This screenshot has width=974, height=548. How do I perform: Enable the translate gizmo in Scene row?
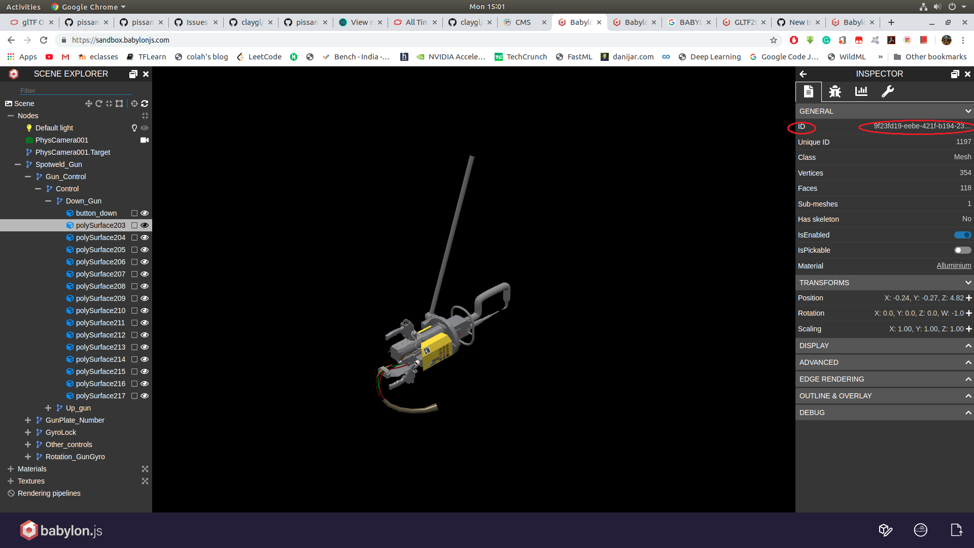coord(89,104)
